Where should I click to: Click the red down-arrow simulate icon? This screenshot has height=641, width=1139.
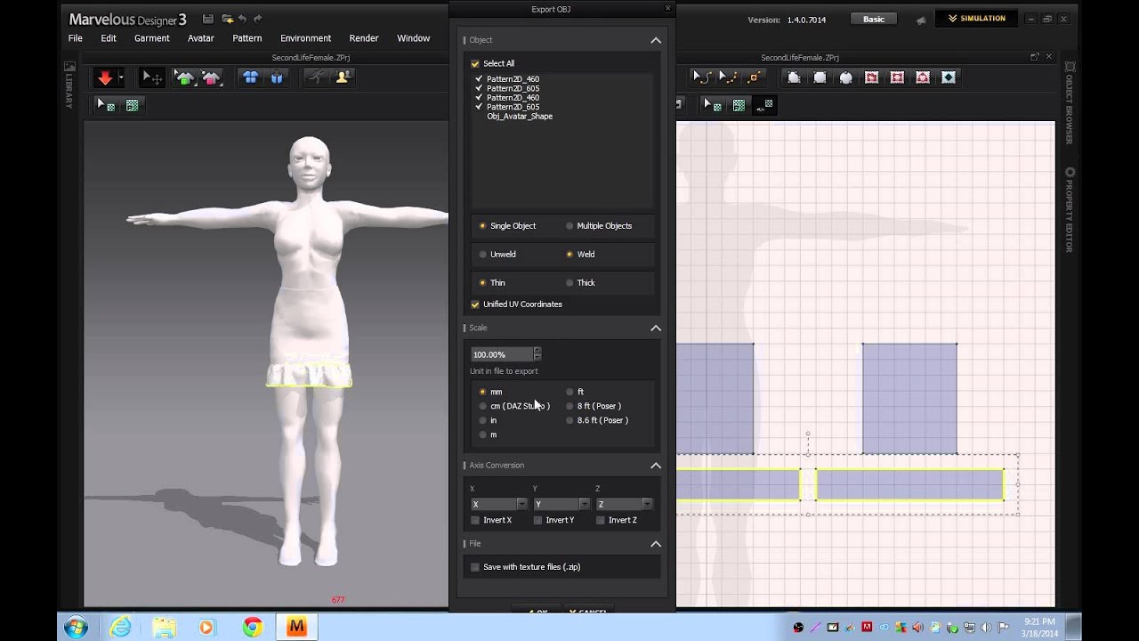pyautogui.click(x=105, y=78)
